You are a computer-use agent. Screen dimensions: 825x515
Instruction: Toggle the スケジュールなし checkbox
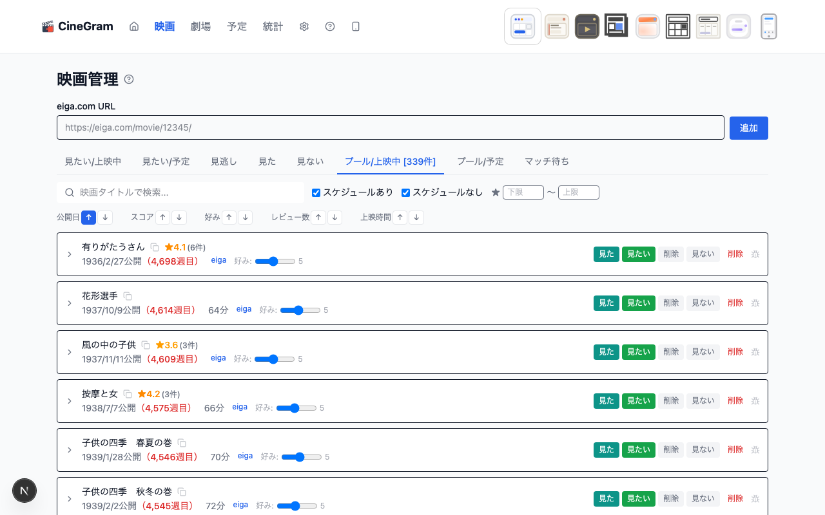406,192
